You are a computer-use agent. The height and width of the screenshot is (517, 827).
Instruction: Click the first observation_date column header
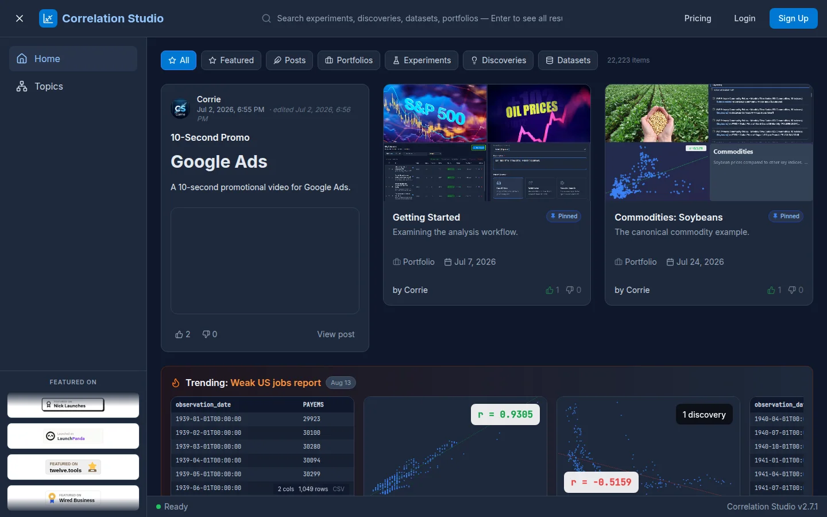click(x=203, y=404)
